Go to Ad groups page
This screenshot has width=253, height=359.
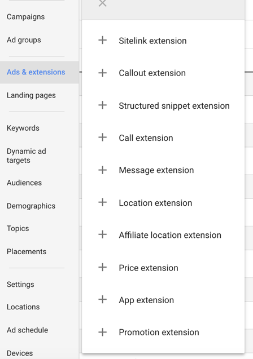(24, 40)
